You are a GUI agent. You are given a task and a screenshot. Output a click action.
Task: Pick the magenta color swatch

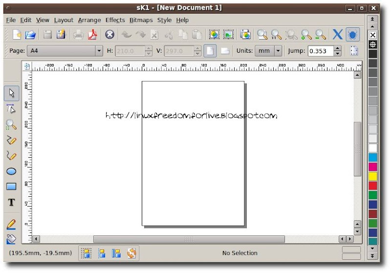tap(373, 167)
